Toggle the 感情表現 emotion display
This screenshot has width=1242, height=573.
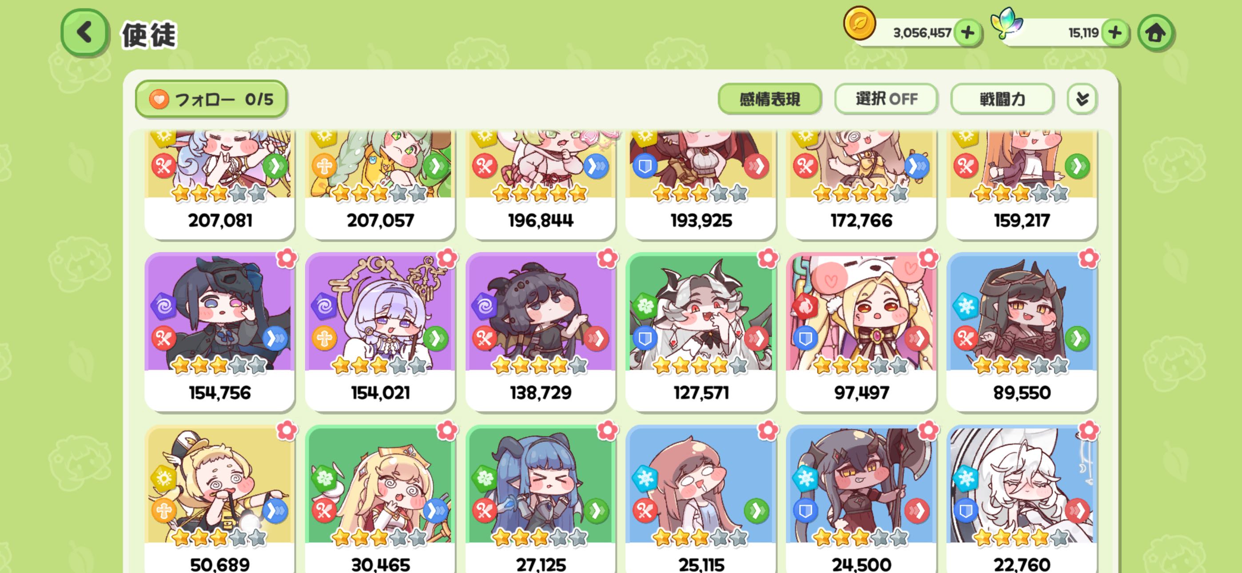(x=769, y=99)
